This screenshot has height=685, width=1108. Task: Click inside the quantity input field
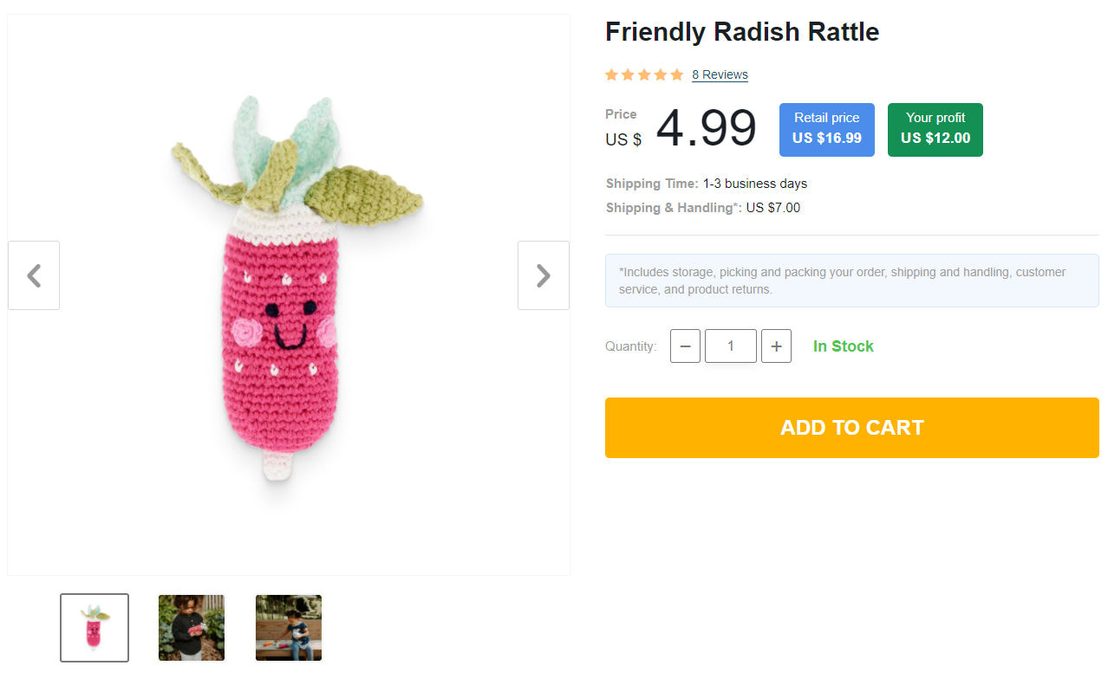point(730,346)
